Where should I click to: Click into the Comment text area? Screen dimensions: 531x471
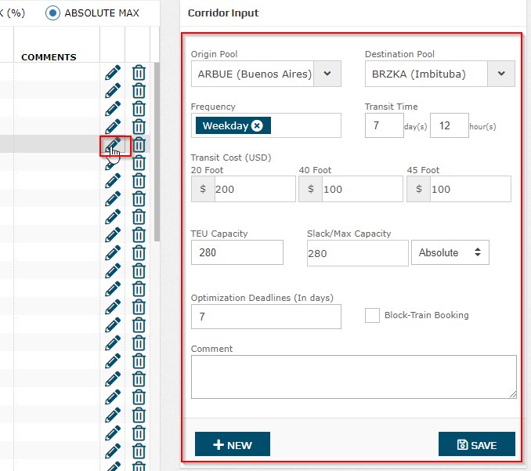click(x=353, y=377)
